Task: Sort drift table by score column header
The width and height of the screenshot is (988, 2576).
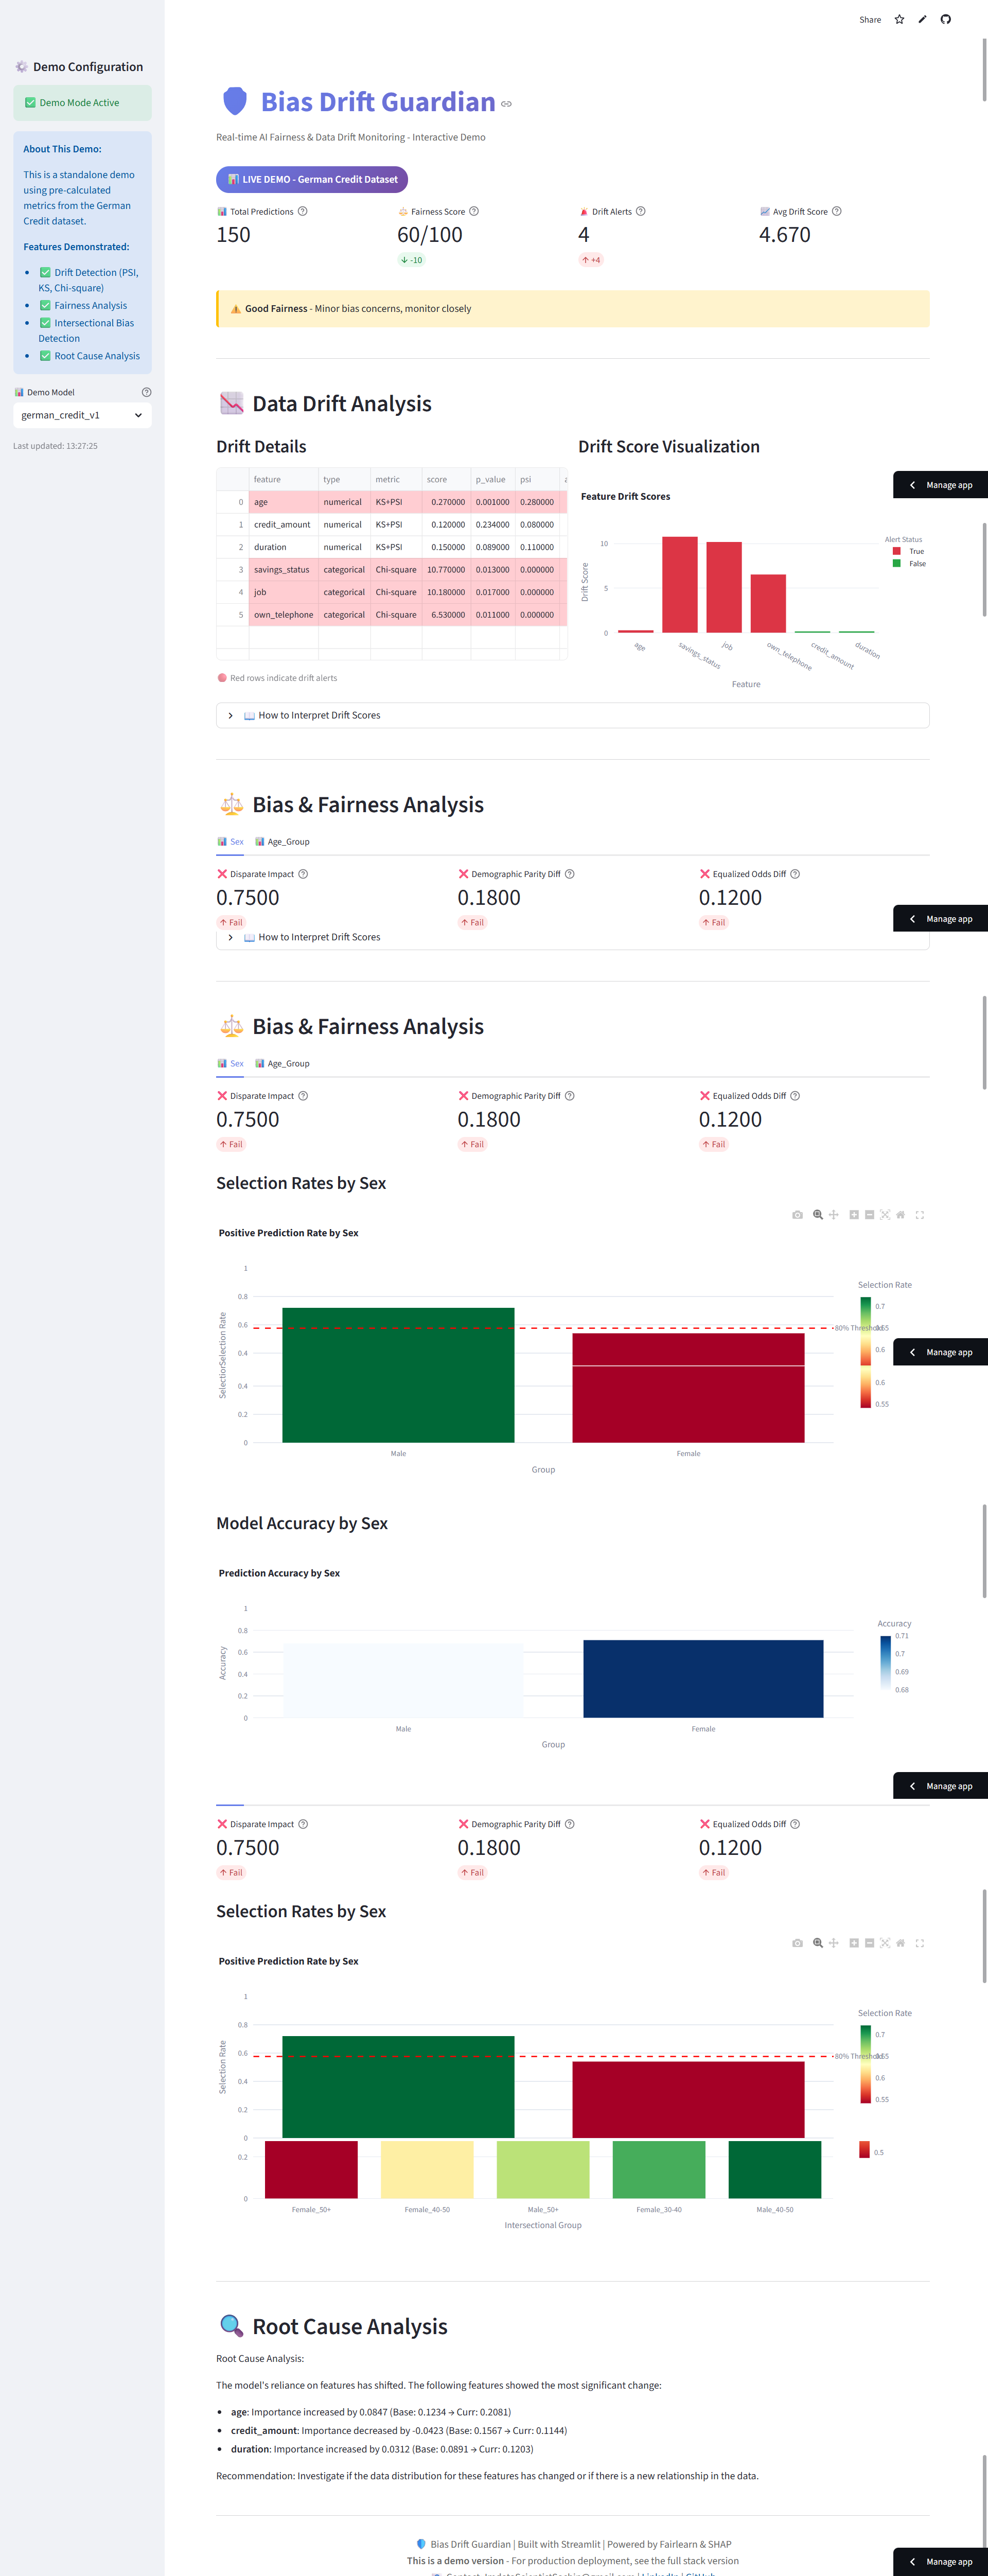Action: coord(445,480)
